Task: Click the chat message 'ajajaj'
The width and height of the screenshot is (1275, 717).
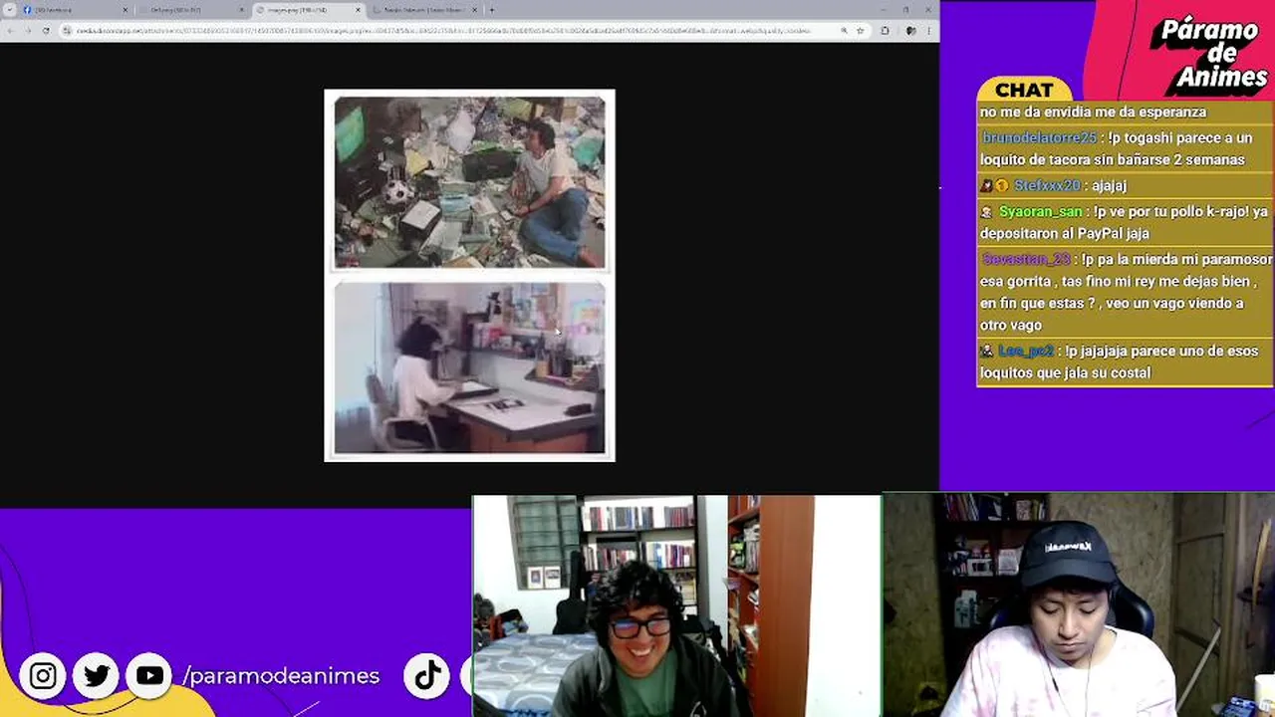Action: (1109, 185)
